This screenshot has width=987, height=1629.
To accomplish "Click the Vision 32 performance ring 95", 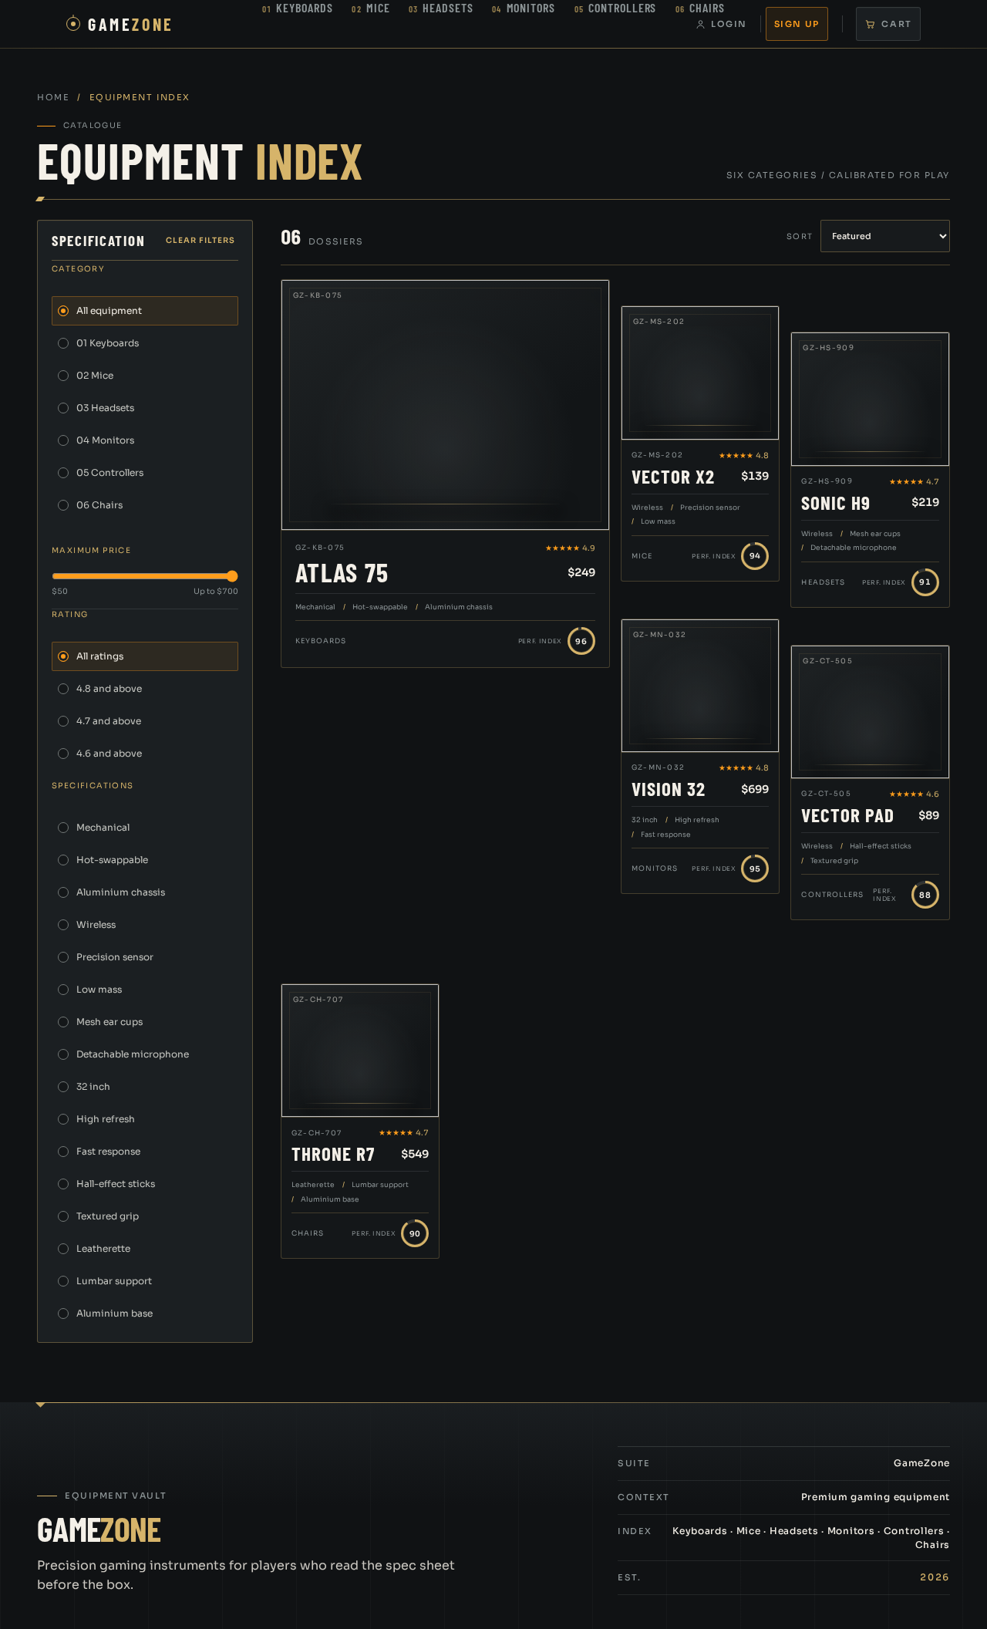I will (755, 868).
